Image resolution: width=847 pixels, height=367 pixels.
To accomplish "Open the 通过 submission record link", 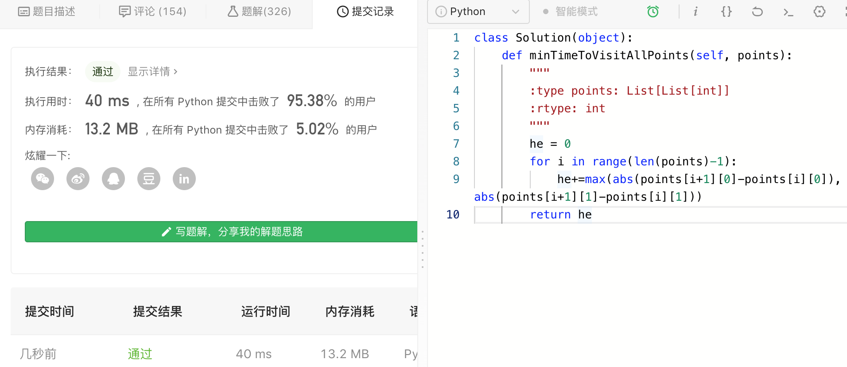I will 140,354.
